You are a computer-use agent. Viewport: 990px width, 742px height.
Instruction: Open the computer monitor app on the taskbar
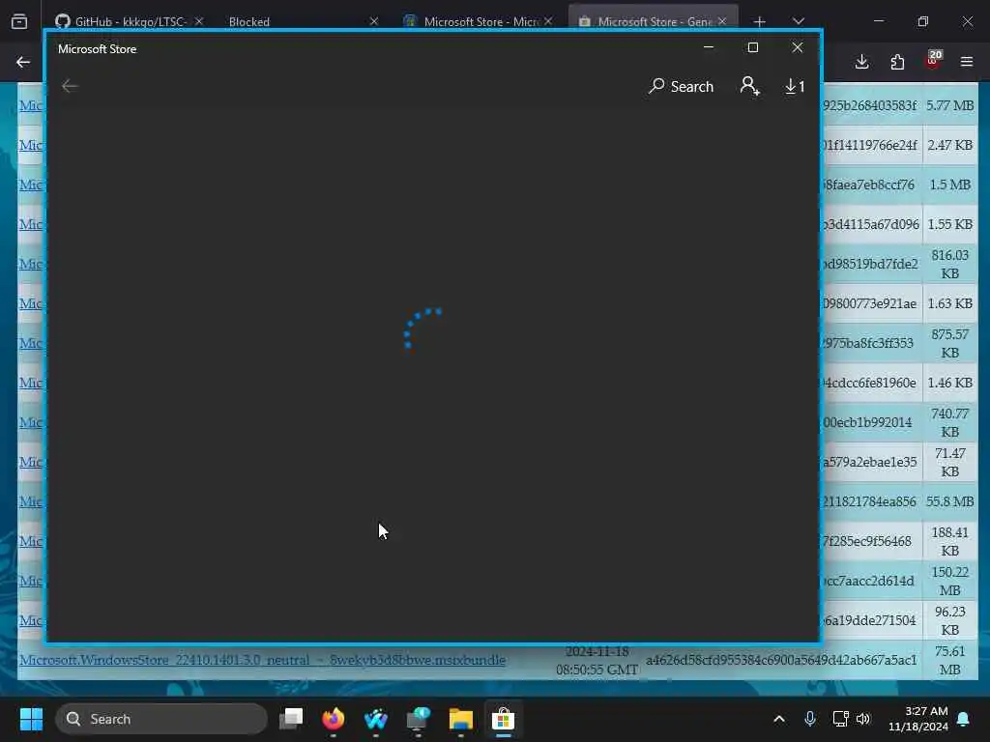(x=418, y=719)
